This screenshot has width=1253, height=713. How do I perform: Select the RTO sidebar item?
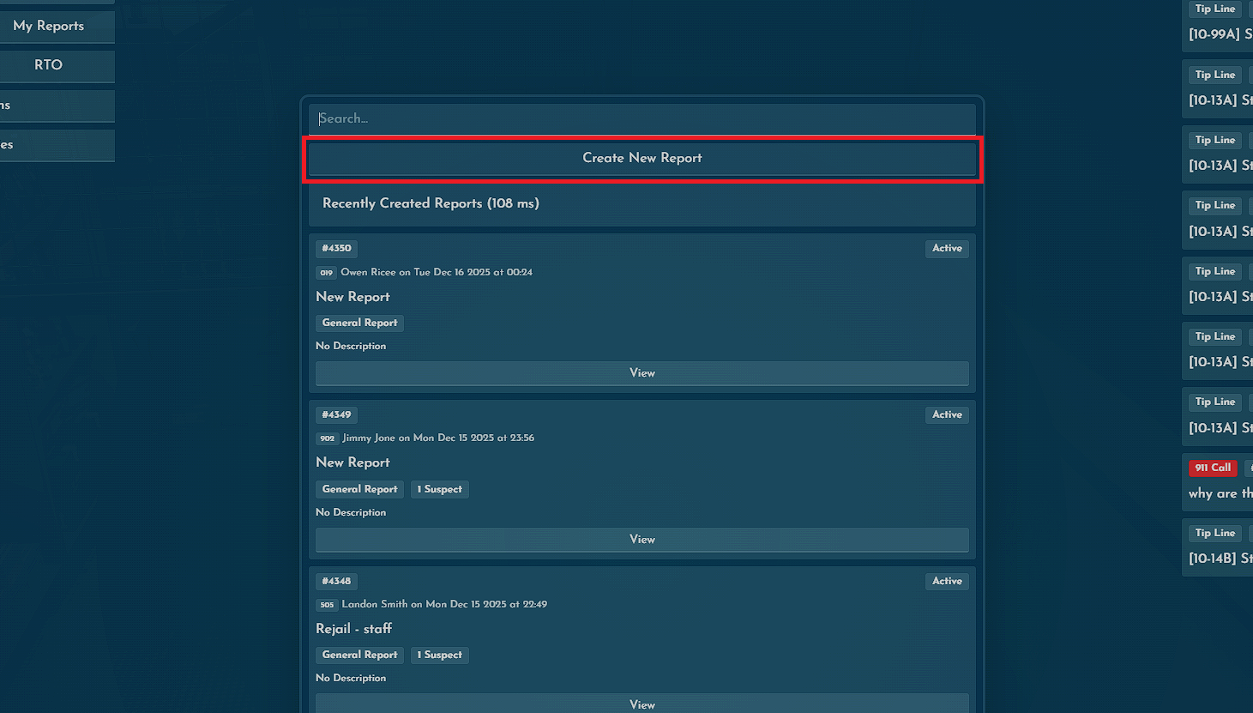(x=49, y=65)
